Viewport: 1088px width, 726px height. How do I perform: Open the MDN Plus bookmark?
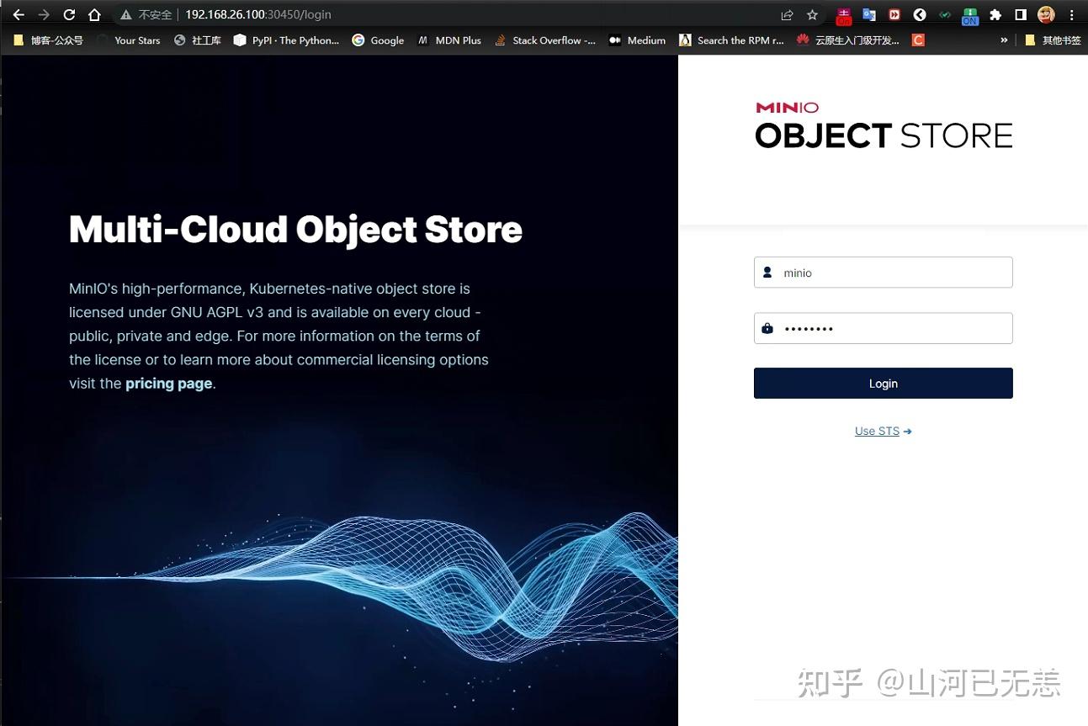449,40
